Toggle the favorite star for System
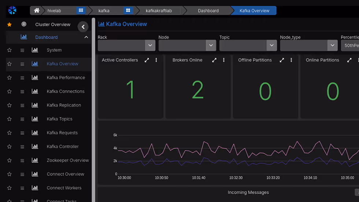Viewport: 359px width, 202px height. (x=10, y=50)
